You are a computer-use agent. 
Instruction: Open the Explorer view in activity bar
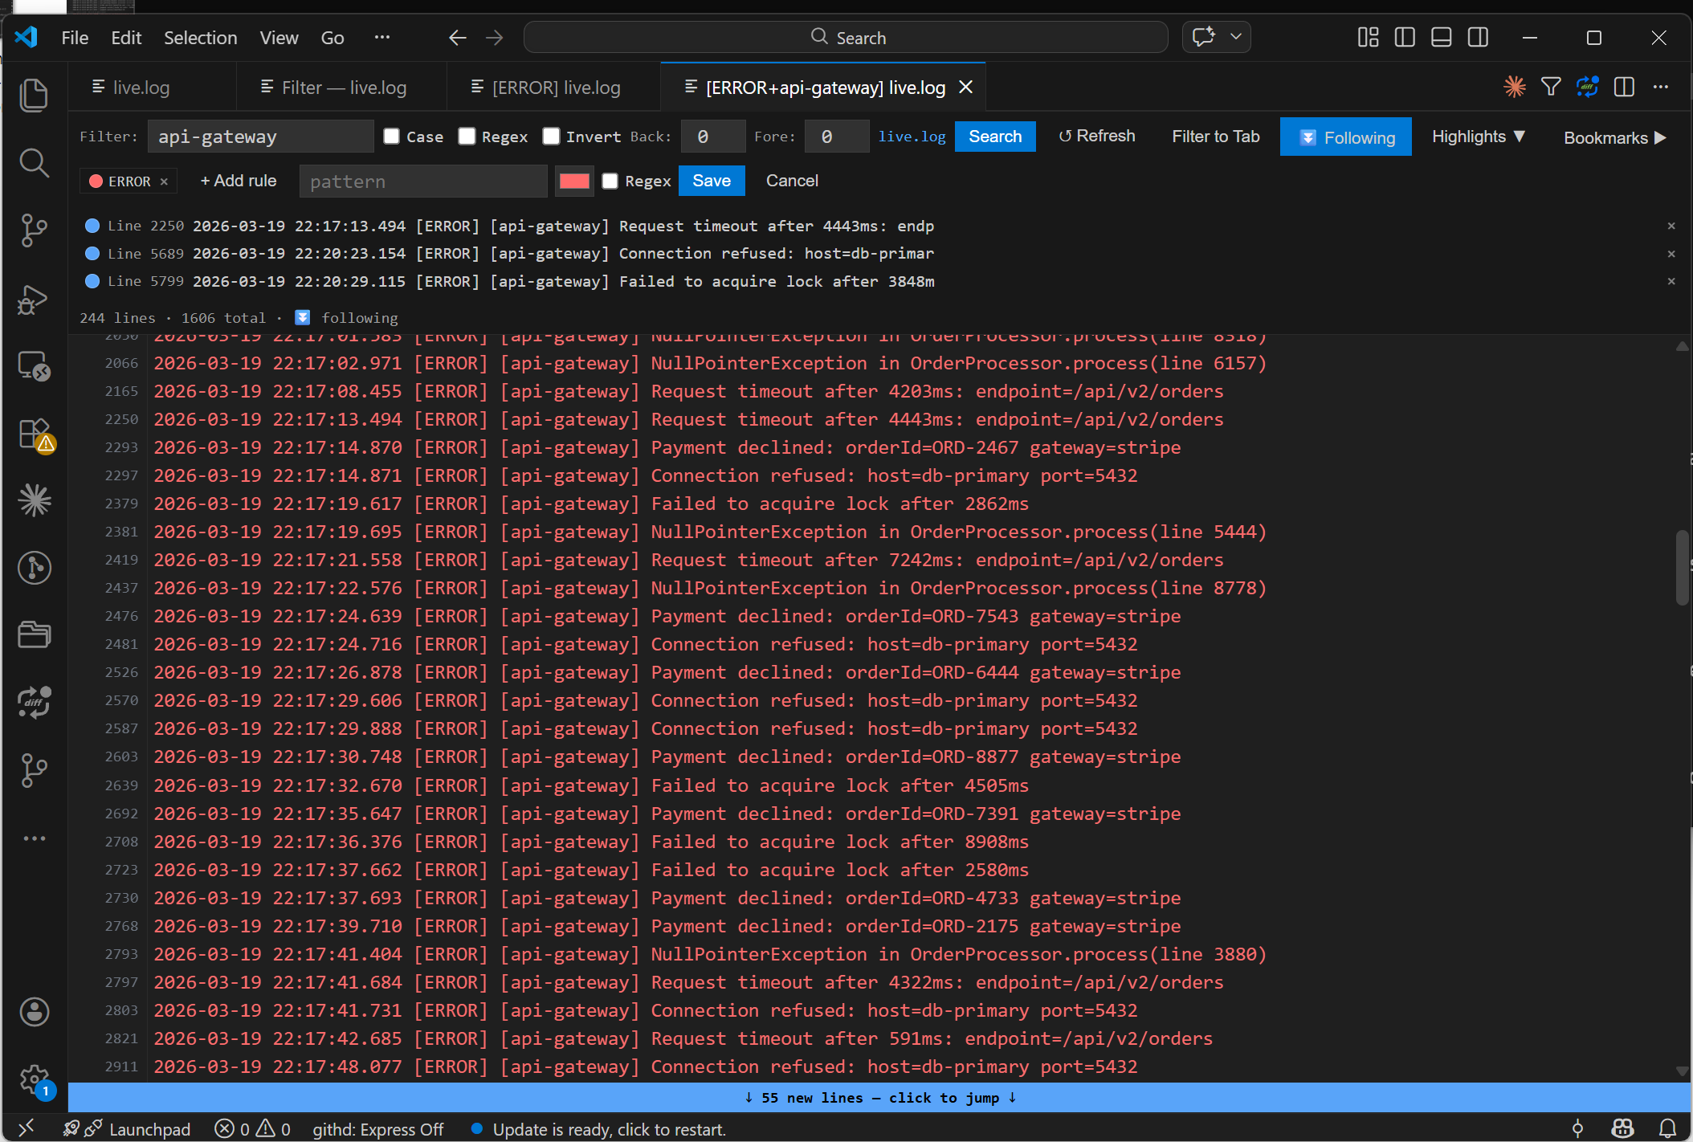point(34,96)
